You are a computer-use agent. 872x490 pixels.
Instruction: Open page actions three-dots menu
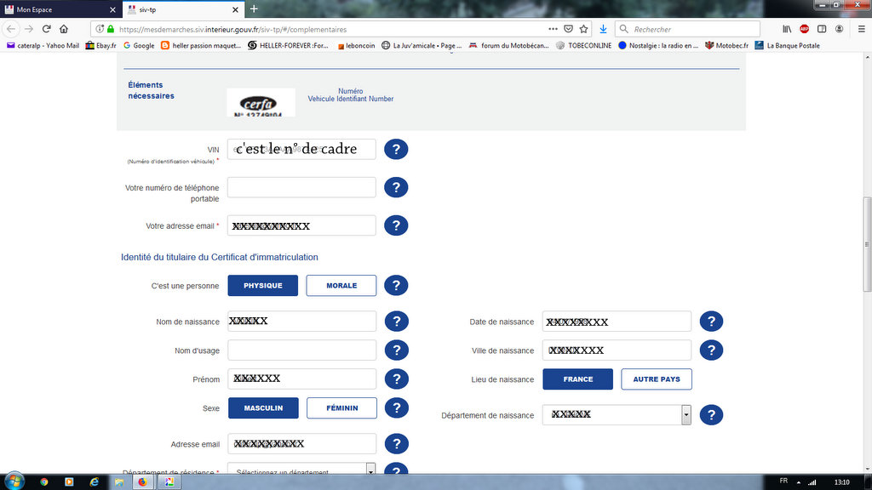553,29
